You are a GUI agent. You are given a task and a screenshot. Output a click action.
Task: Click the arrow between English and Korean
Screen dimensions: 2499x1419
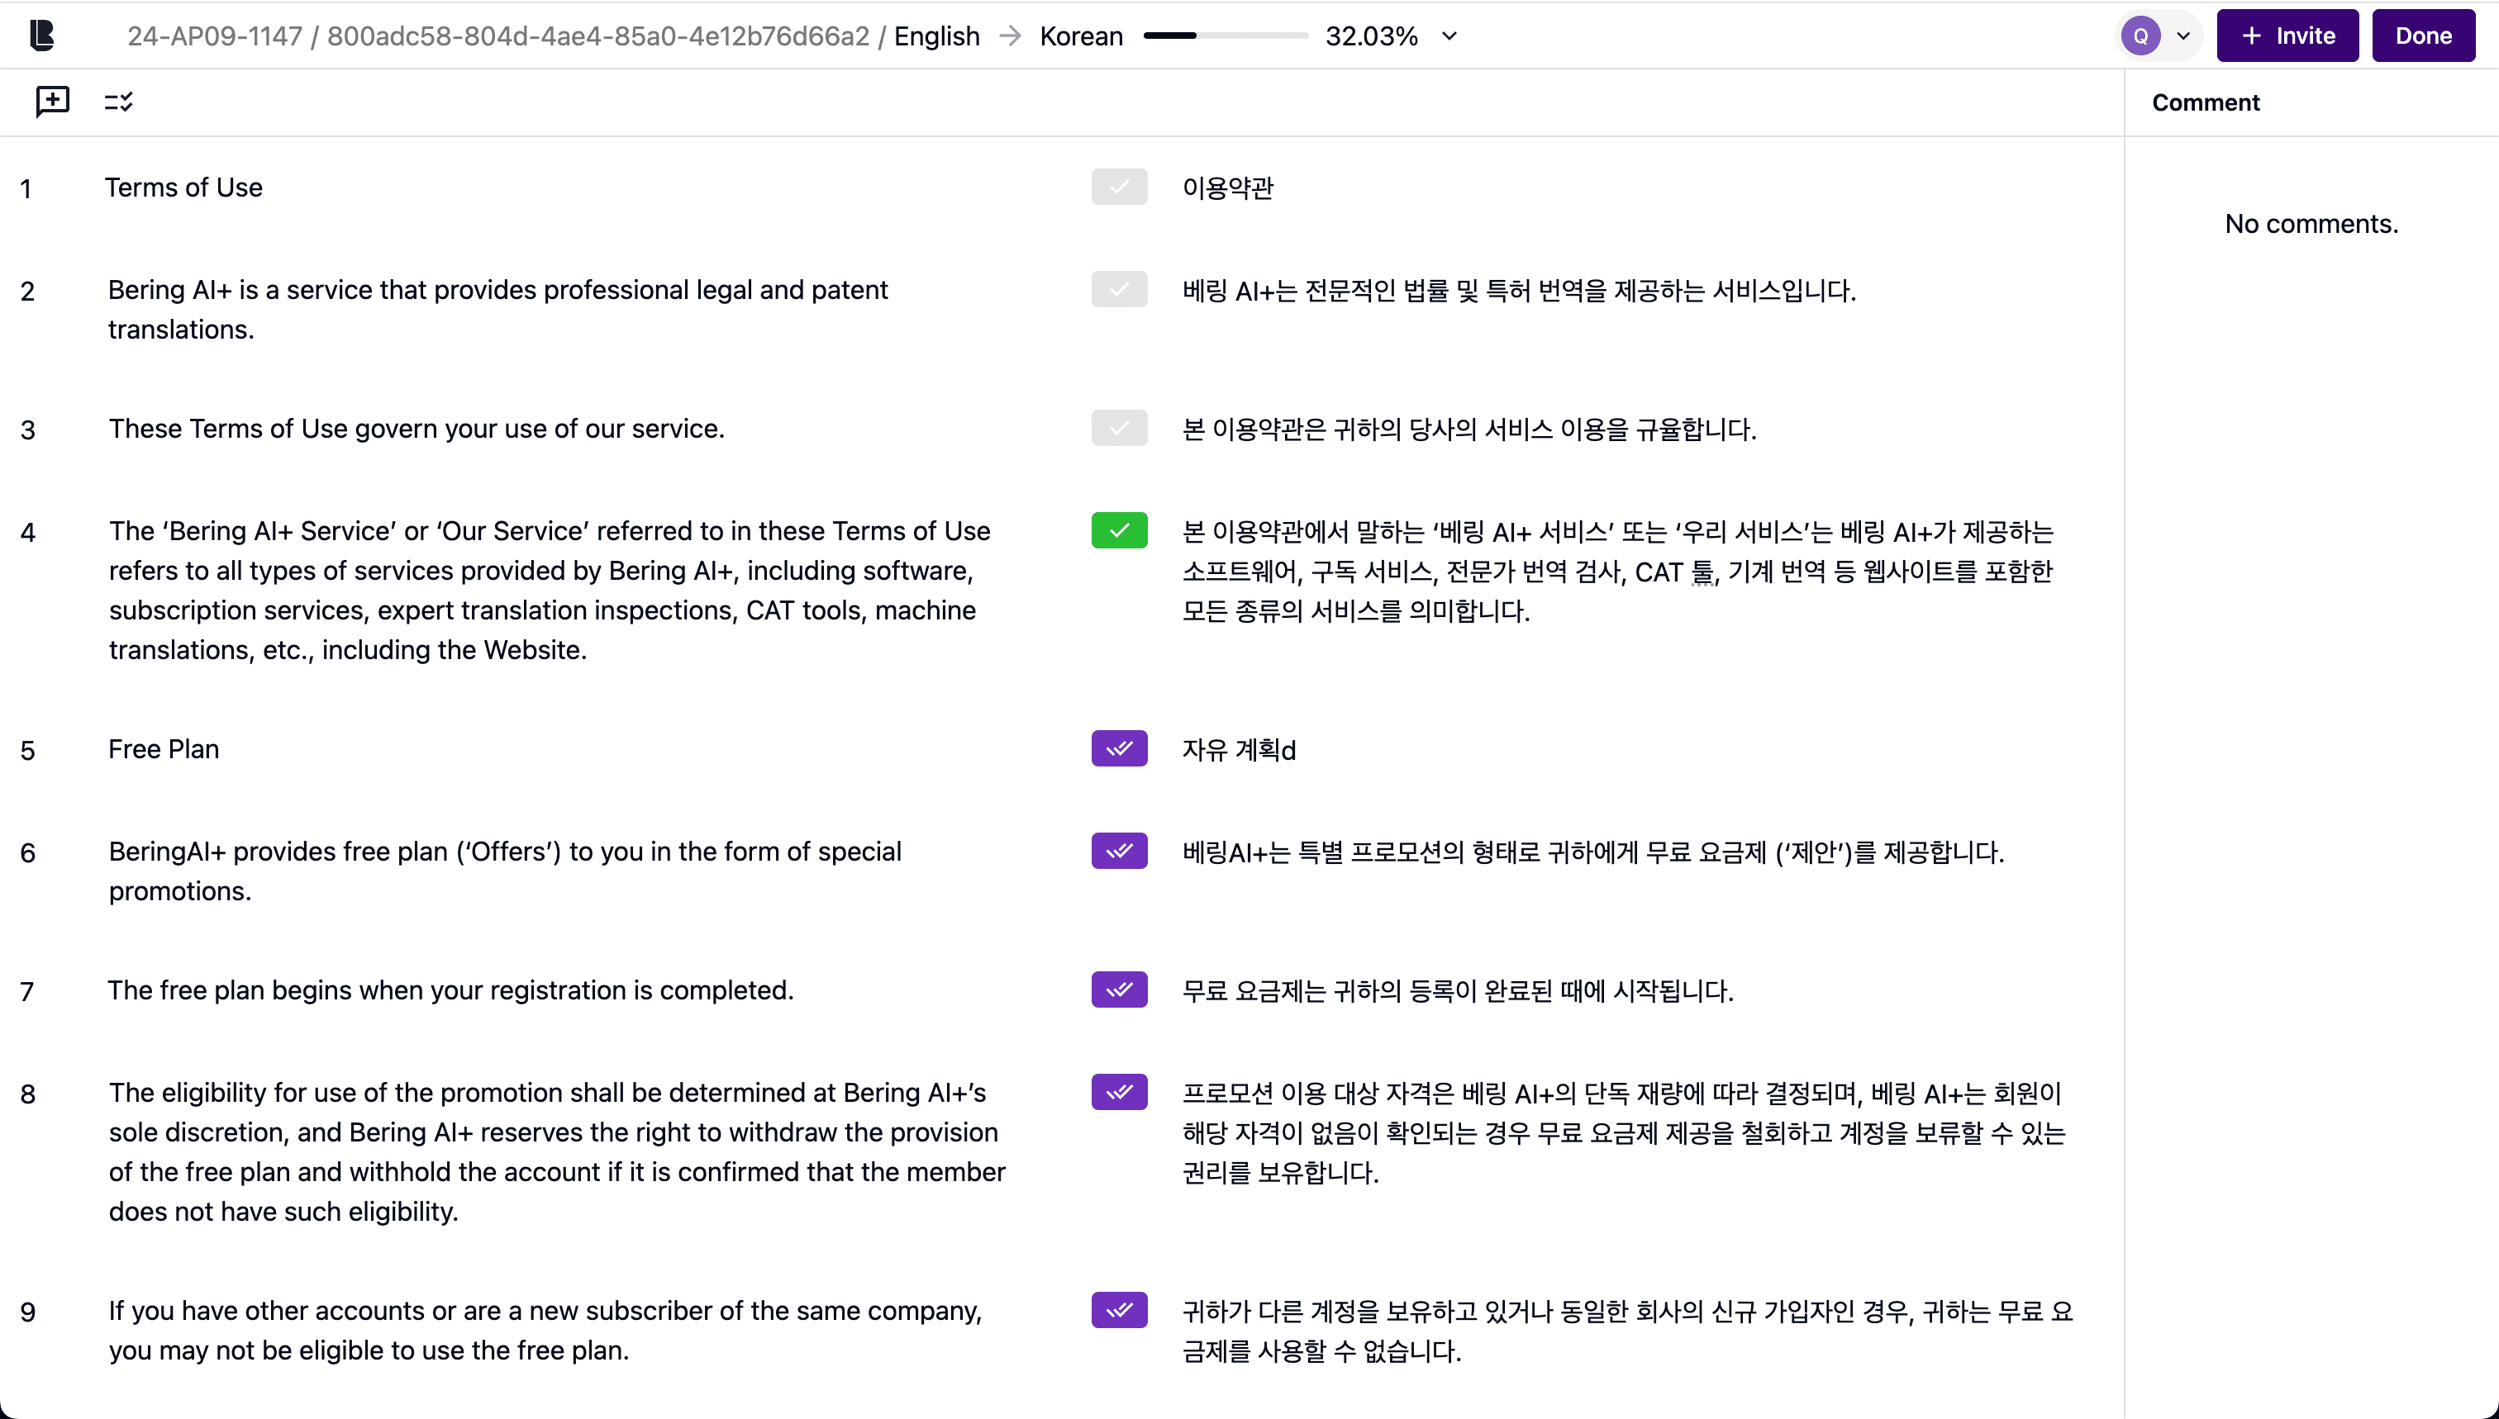pos(1010,36)
